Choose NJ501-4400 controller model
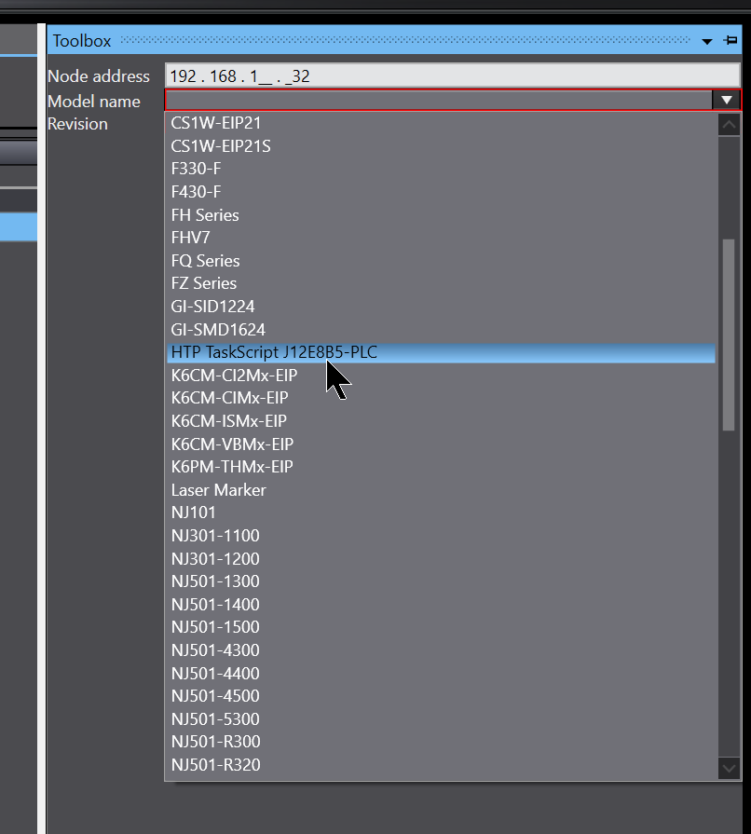The width and height of the screenshot is (751, 834). click(x=441, y=673)
